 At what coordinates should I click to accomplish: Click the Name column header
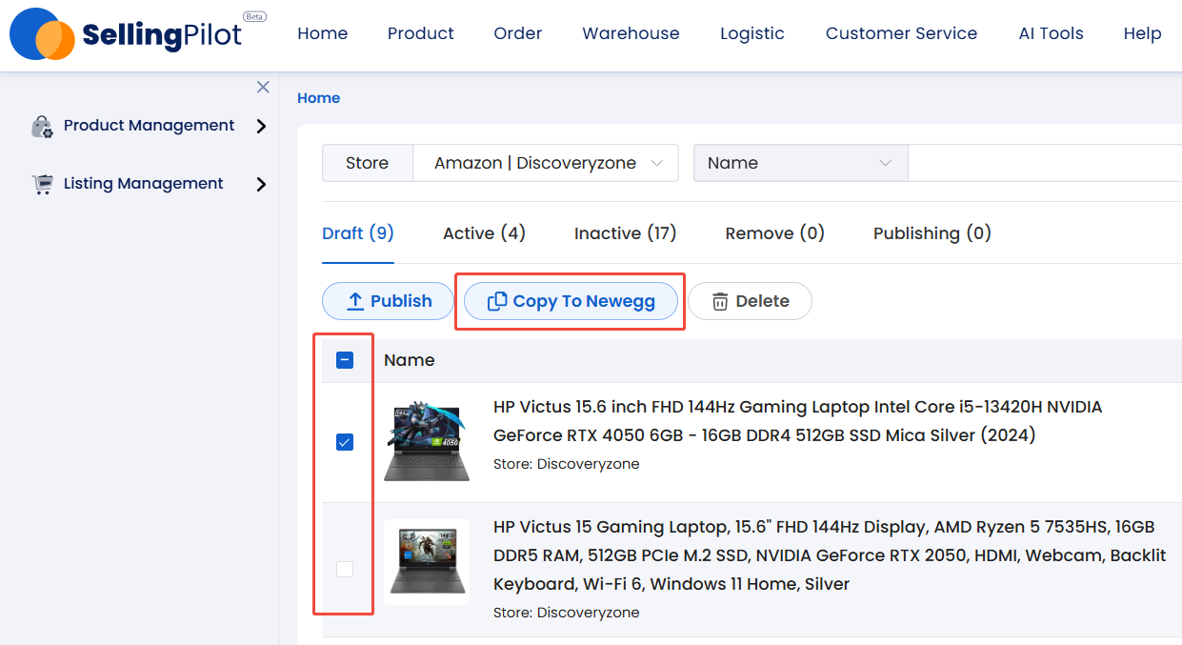click(x=410, y=360)
